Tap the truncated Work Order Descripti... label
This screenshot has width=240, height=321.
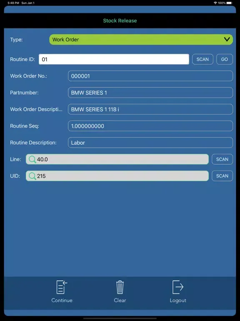[36, 110]
